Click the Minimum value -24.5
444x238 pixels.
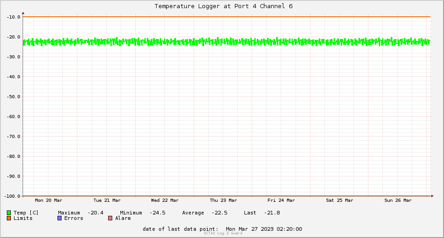point(158,213)
